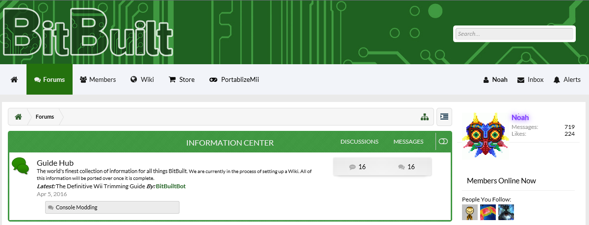Click the Likes count 224
This screenshot has height=225, width=589.
[x=569, y=134]
